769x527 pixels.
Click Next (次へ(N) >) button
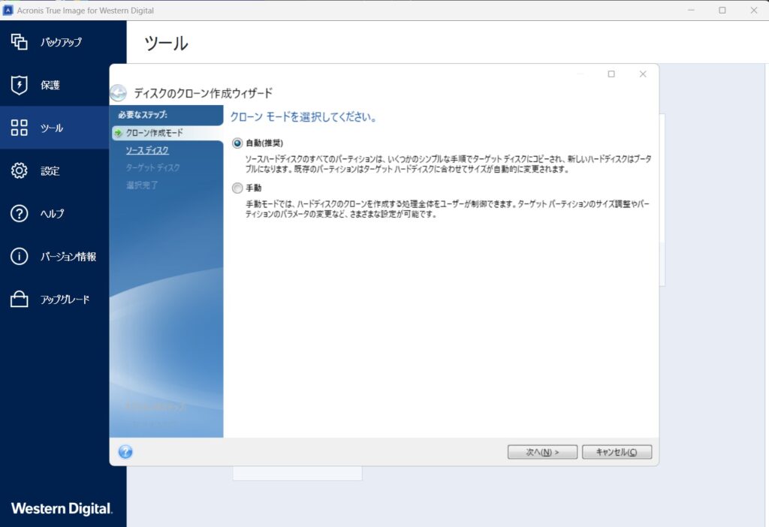point(541,452)
